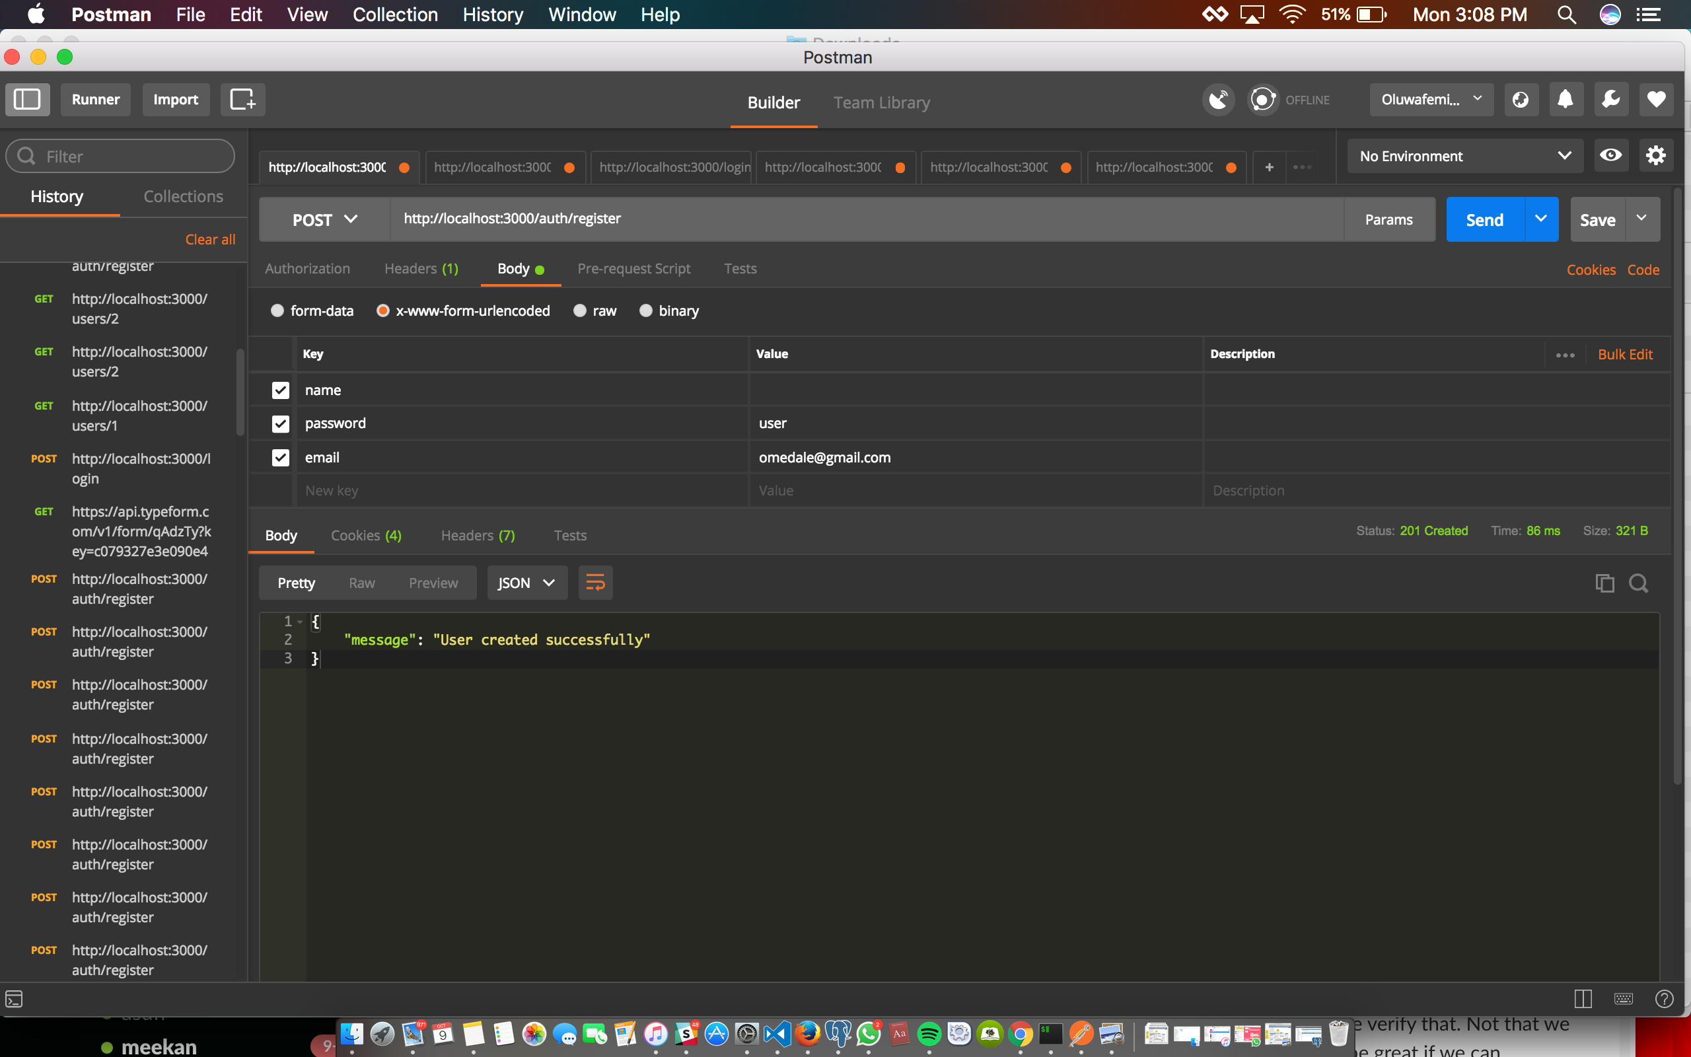Uncheck the name key checkbox

(280, 390)
